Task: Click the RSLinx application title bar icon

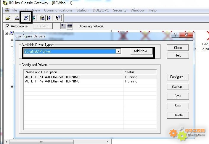Action: point(5,3)
